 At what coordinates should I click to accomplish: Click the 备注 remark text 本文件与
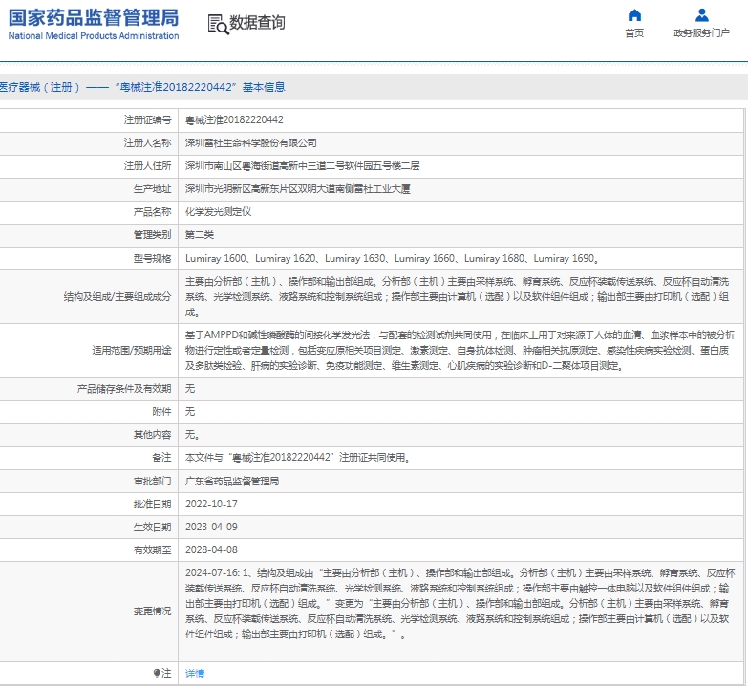point(297,457)
